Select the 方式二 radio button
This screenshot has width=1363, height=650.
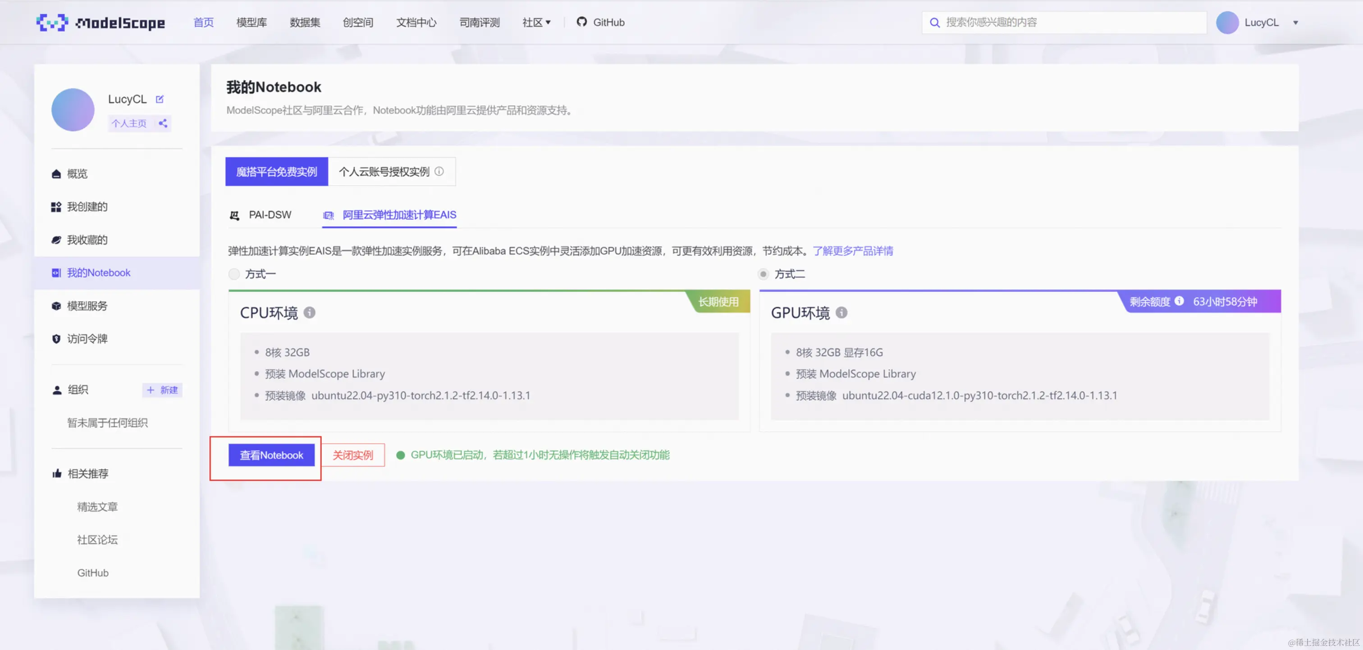click(763, 274)
